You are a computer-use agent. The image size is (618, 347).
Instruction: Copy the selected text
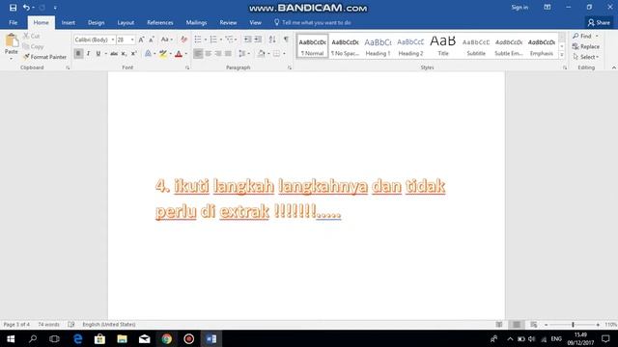[x=33, y=46]
